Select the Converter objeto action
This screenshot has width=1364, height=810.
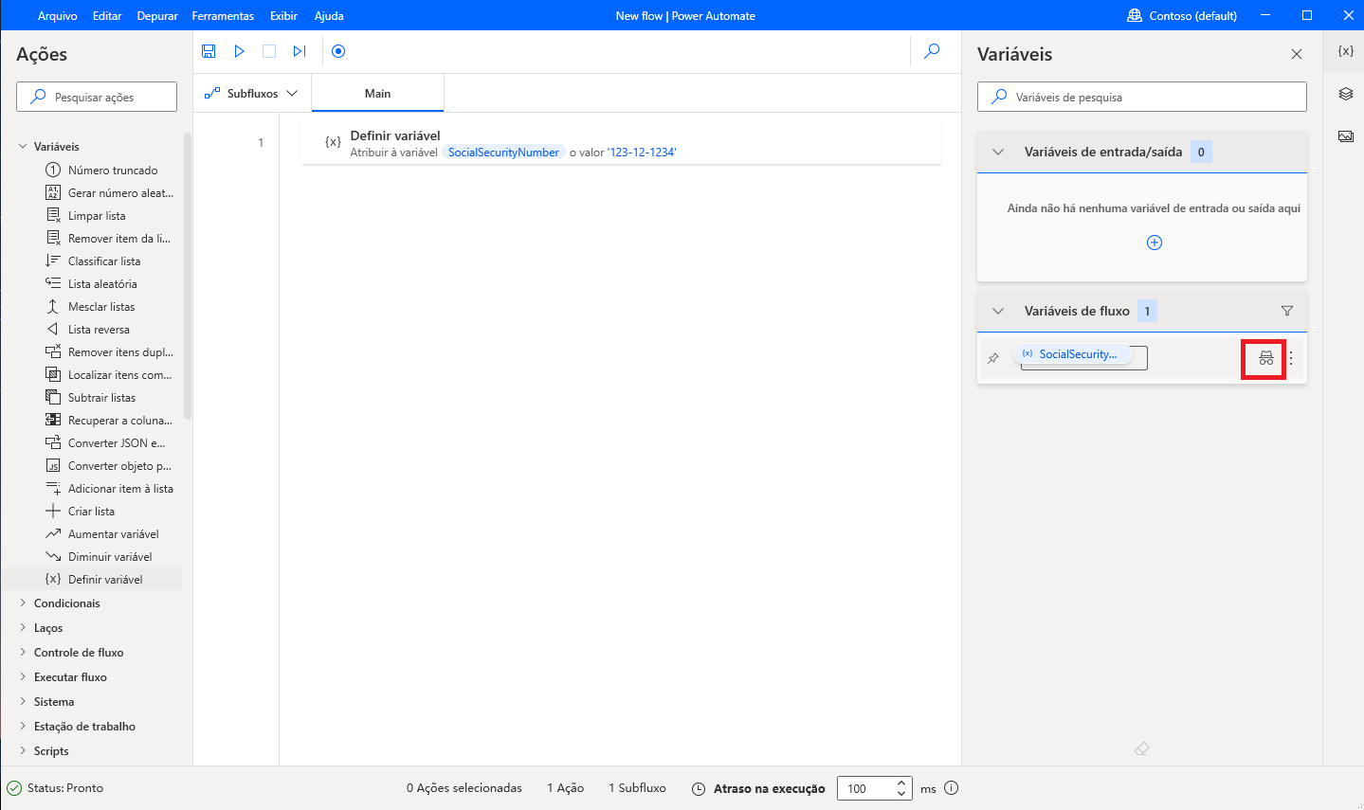(108, 466)
